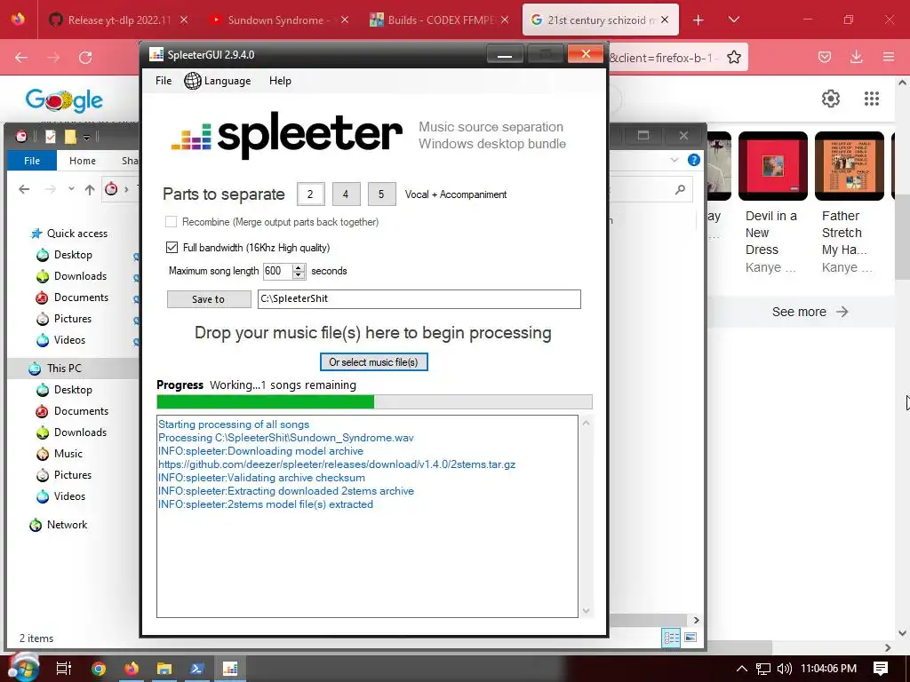Increase maximum song length with up arrow
Image resolution: width=910 pixels, height=682 pixels.
[299, 267]
